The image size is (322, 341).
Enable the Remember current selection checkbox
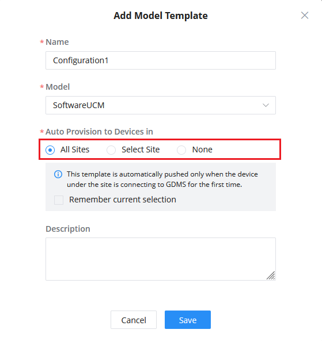[59, 200]
